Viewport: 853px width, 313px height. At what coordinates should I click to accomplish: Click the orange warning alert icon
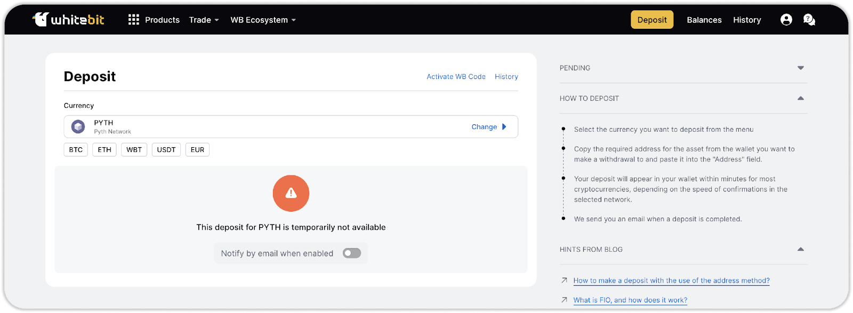[x=291, y=193]
